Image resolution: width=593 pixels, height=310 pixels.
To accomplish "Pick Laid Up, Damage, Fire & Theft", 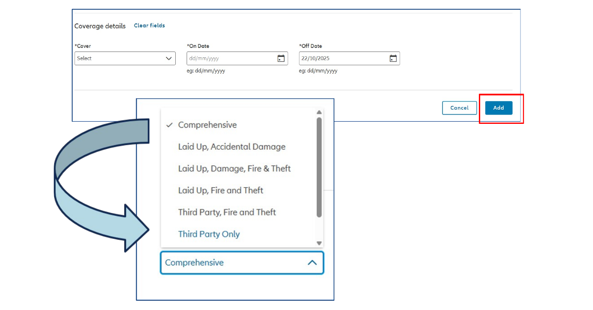I will point(234,169).
